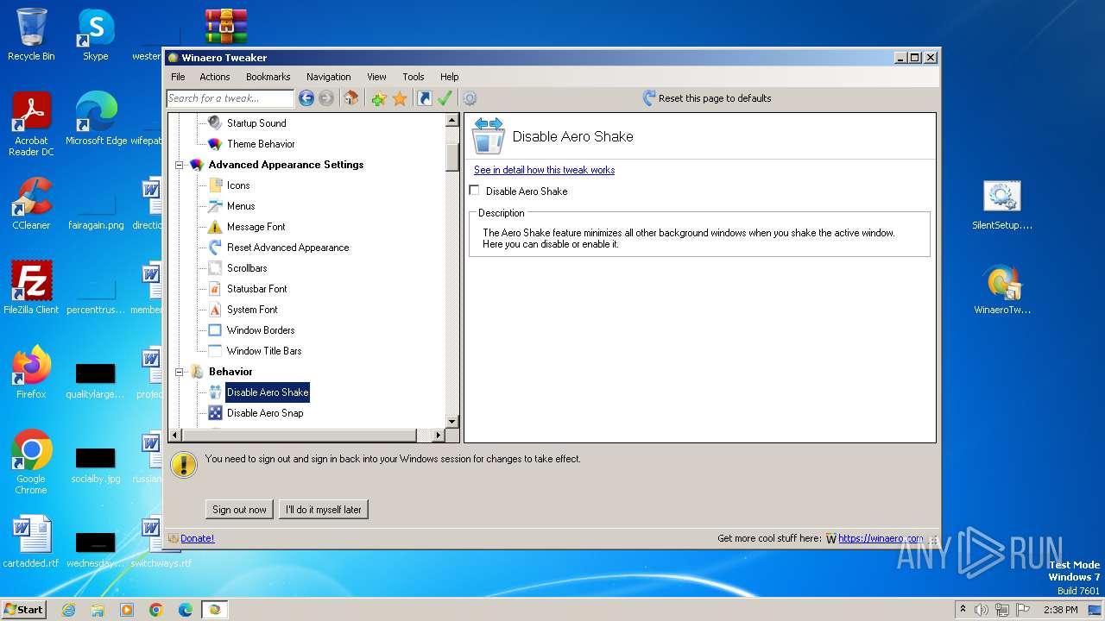Select Theme Behavior in tree
The image size is (1105, 621).
coord(261,144)
